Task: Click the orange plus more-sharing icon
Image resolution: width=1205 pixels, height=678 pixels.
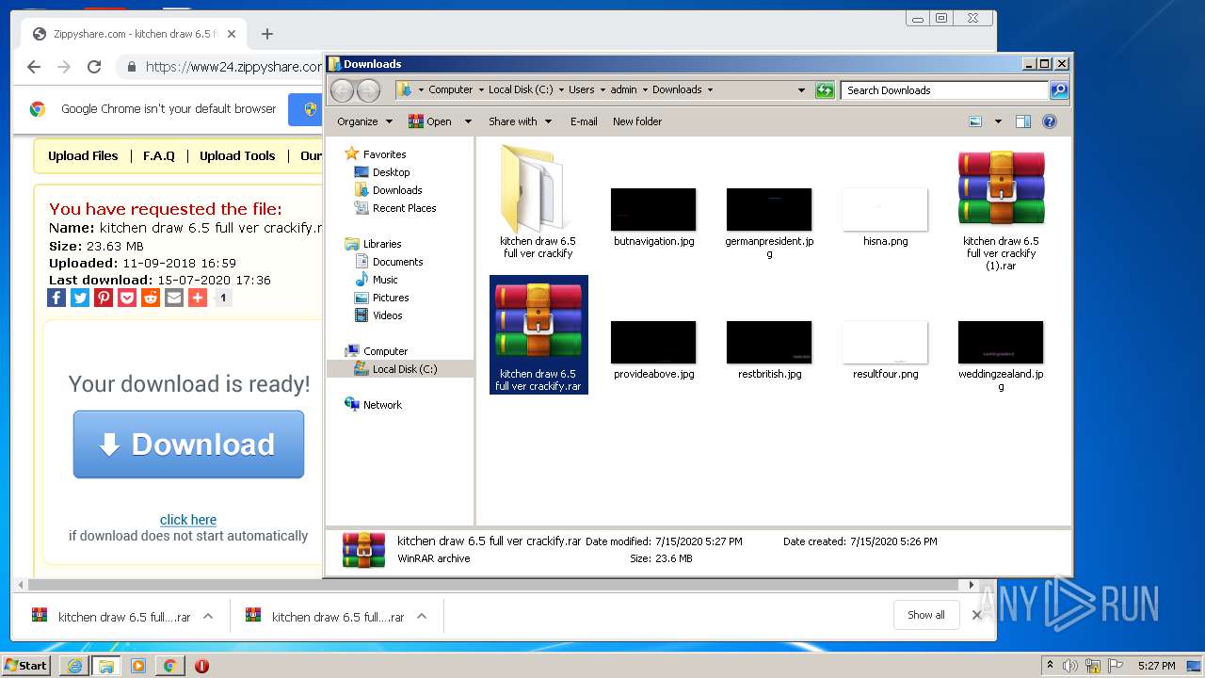Action: 198,298
